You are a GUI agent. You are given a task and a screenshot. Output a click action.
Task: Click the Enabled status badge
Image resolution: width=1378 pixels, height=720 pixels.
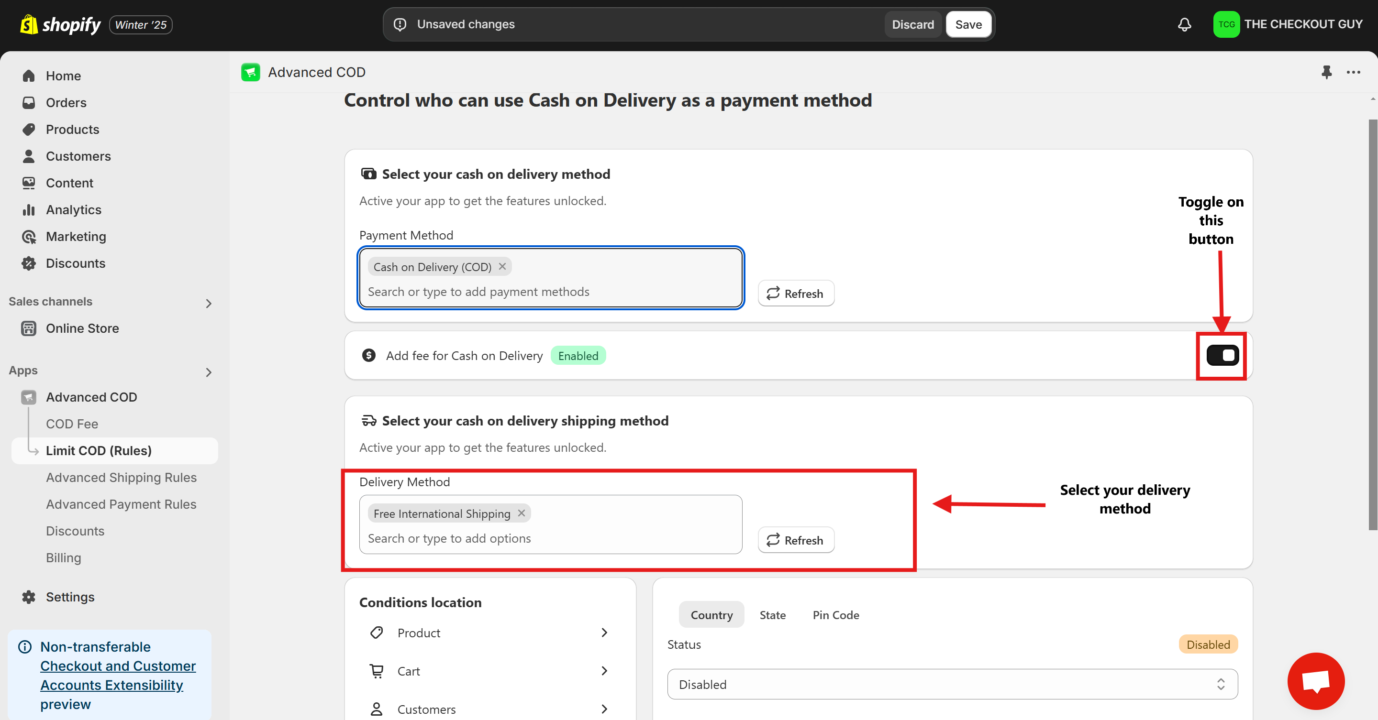click(x=578, y=356)
